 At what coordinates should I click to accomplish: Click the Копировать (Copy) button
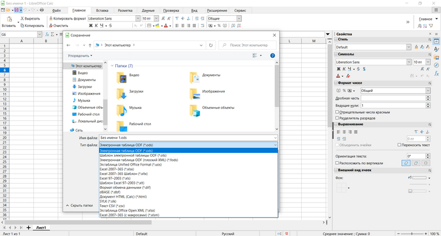click(x=32, y=26)
